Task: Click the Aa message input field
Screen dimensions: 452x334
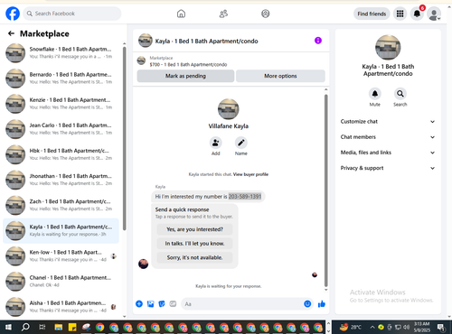Action: (243, 304)
